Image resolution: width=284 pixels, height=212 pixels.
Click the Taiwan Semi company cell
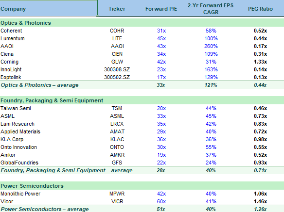pyautogui.click(x=16, y=108)
